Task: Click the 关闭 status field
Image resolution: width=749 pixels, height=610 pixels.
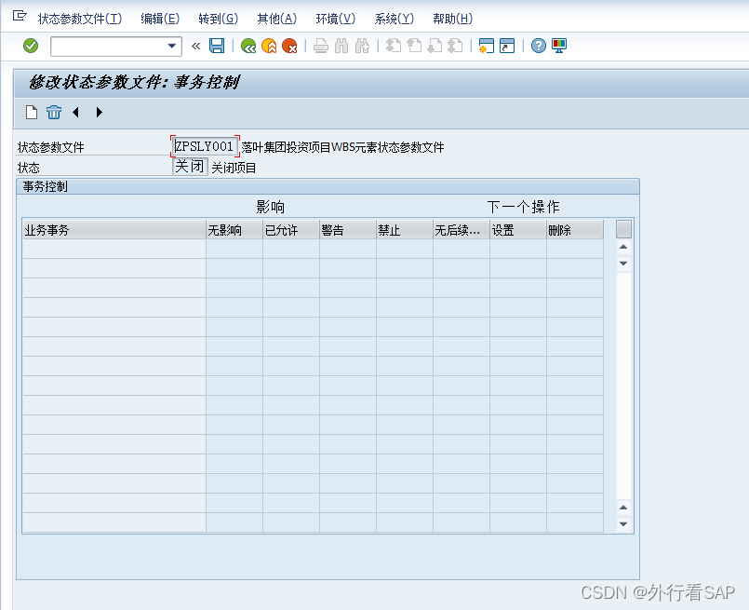Action: click(x=190, y=167)
